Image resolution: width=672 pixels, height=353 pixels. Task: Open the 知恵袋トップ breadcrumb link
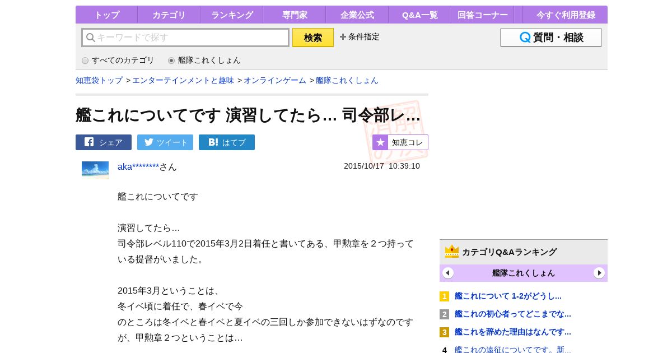(x=99, y=80)
